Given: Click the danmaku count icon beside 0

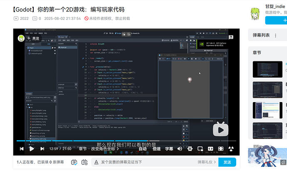Looking at the screenshot, I should click(35, 18).
